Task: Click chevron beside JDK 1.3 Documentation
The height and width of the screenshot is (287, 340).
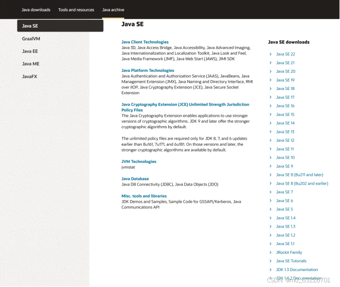Action: pyautogui.click(x=270, y=269)
